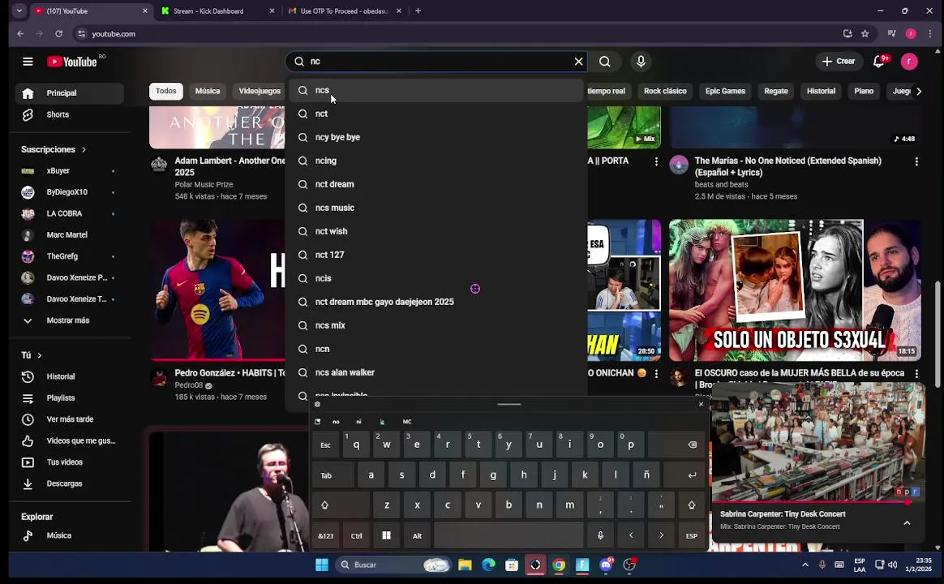
Task: Click the YouTube logo
Action: point(72,62)
